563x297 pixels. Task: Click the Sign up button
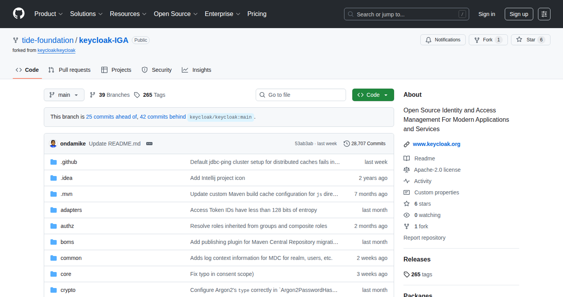coord(519,14)
